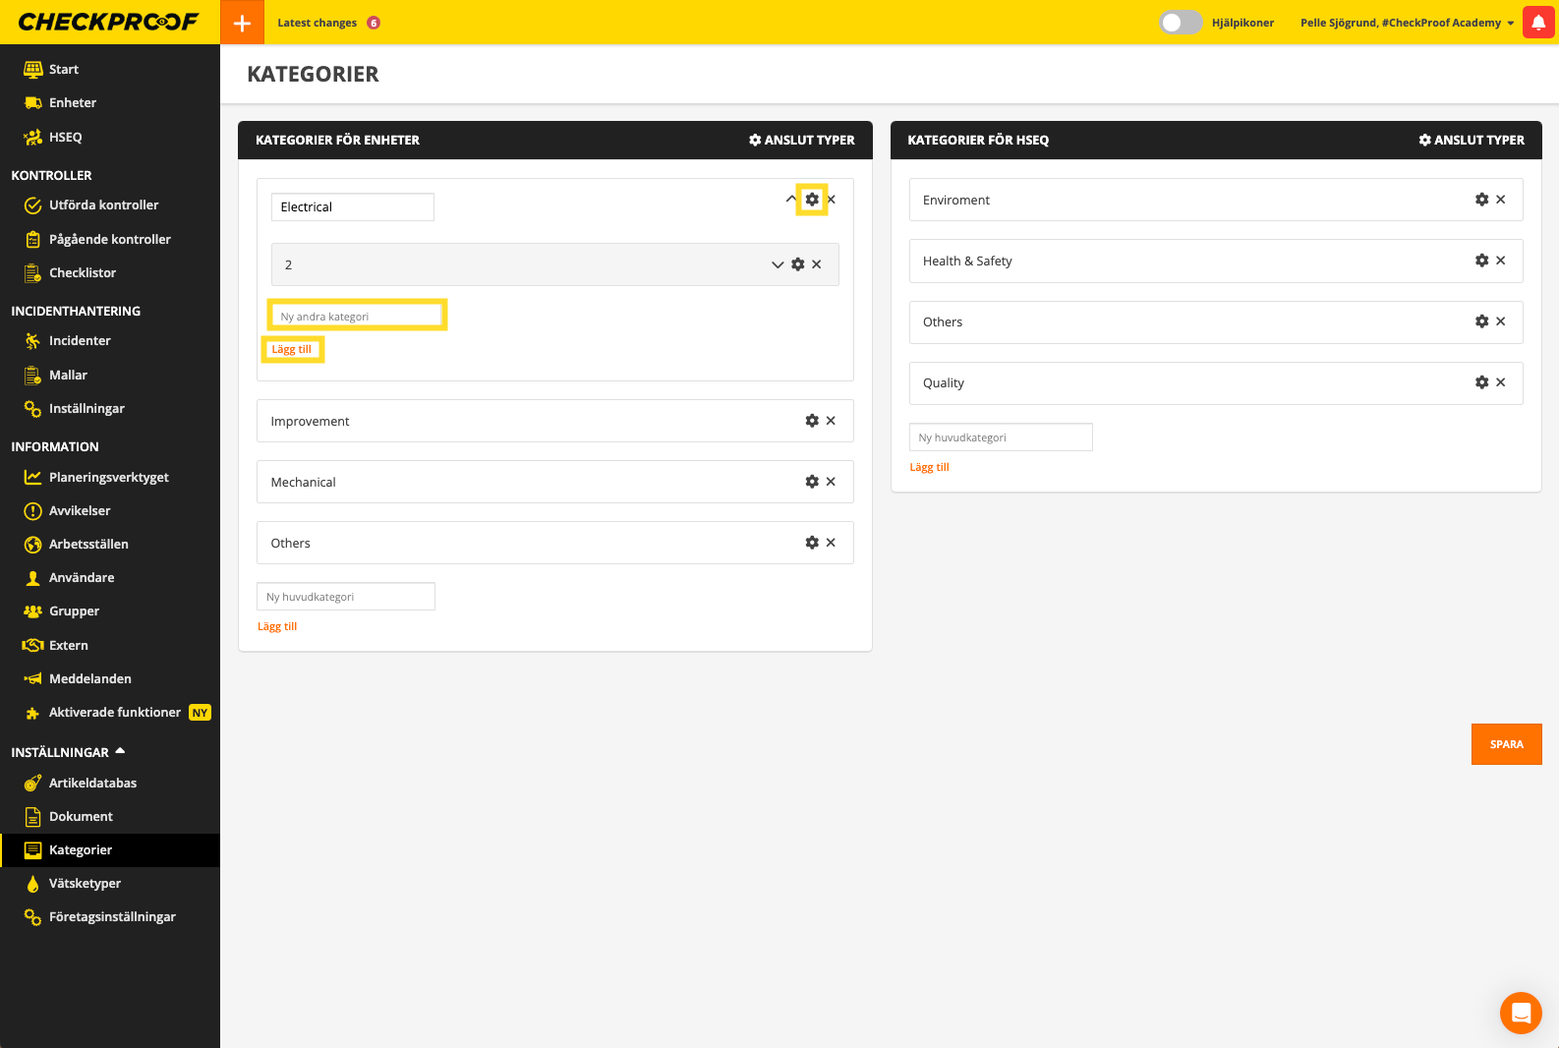Open gear settings for subcategory 2
Viewport: 1559px width, 1048px height.
pos(798,264)
